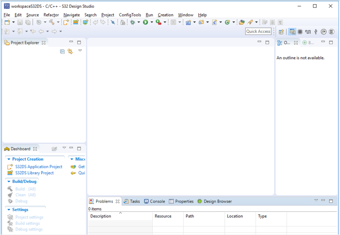This screenshot has width=340, height=235.
Task: Maximize the Outline panel
Action: [x=331, y=42]
